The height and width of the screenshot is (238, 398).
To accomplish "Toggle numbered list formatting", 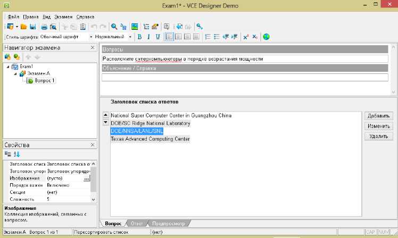I will click(208, 37).
